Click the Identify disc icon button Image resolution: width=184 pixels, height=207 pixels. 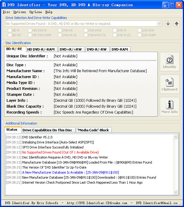click(170, 62)
